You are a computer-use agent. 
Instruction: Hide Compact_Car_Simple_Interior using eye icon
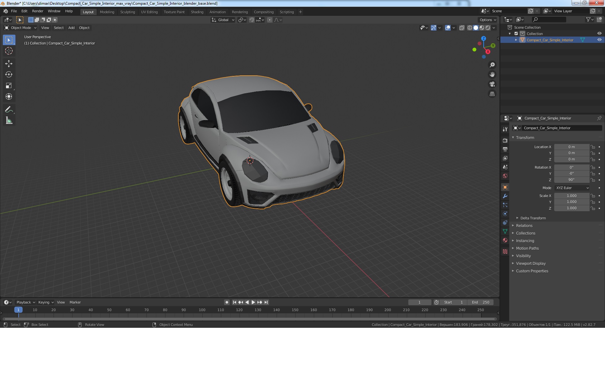tap(599, 40)
